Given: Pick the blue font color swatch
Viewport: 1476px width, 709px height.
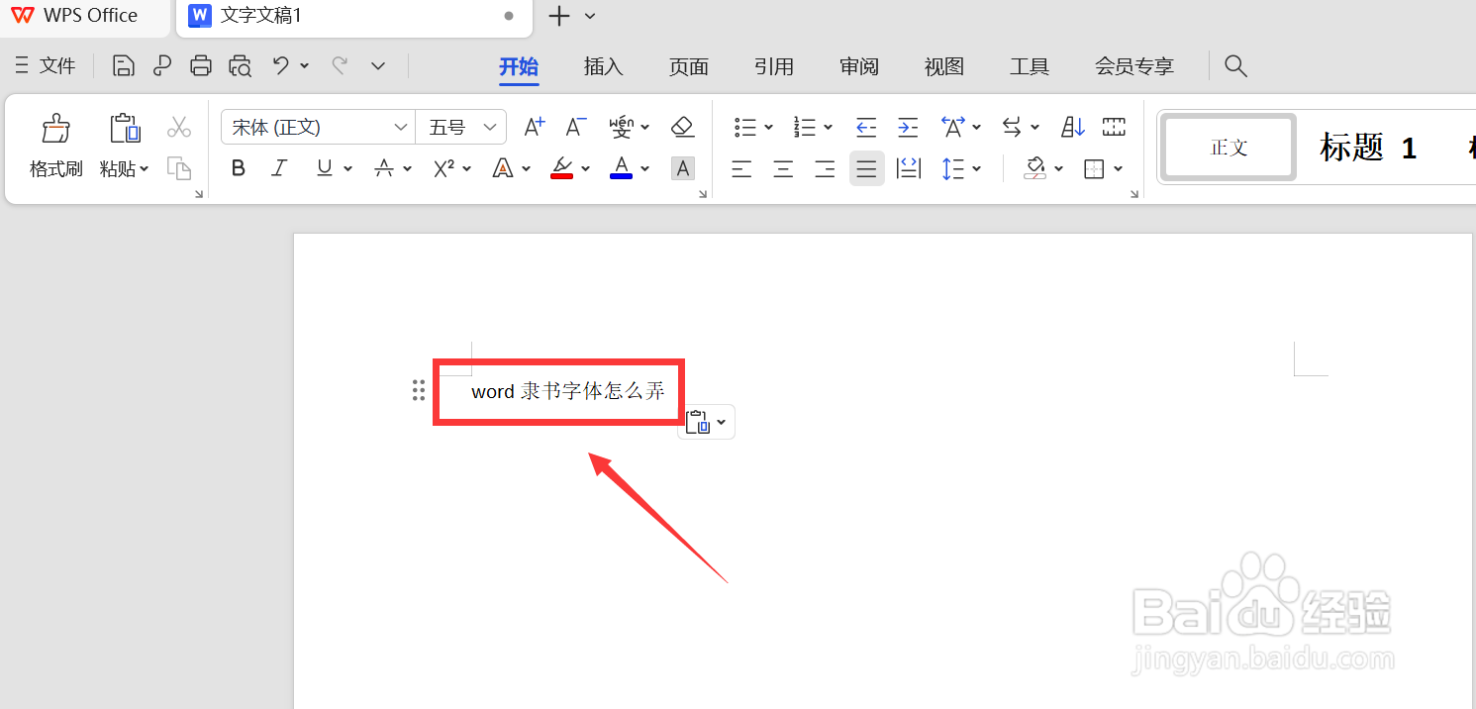Looking at the screenshot, I should 623,167.
